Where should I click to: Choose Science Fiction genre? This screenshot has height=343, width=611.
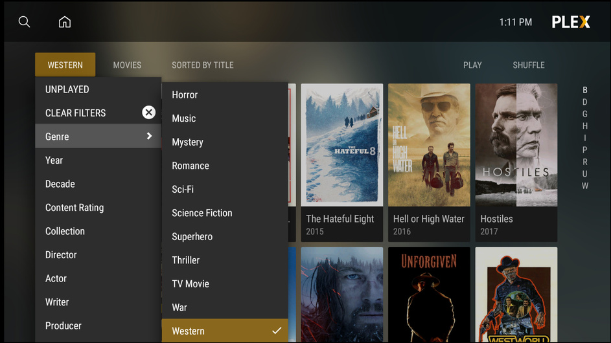(225, 213)
